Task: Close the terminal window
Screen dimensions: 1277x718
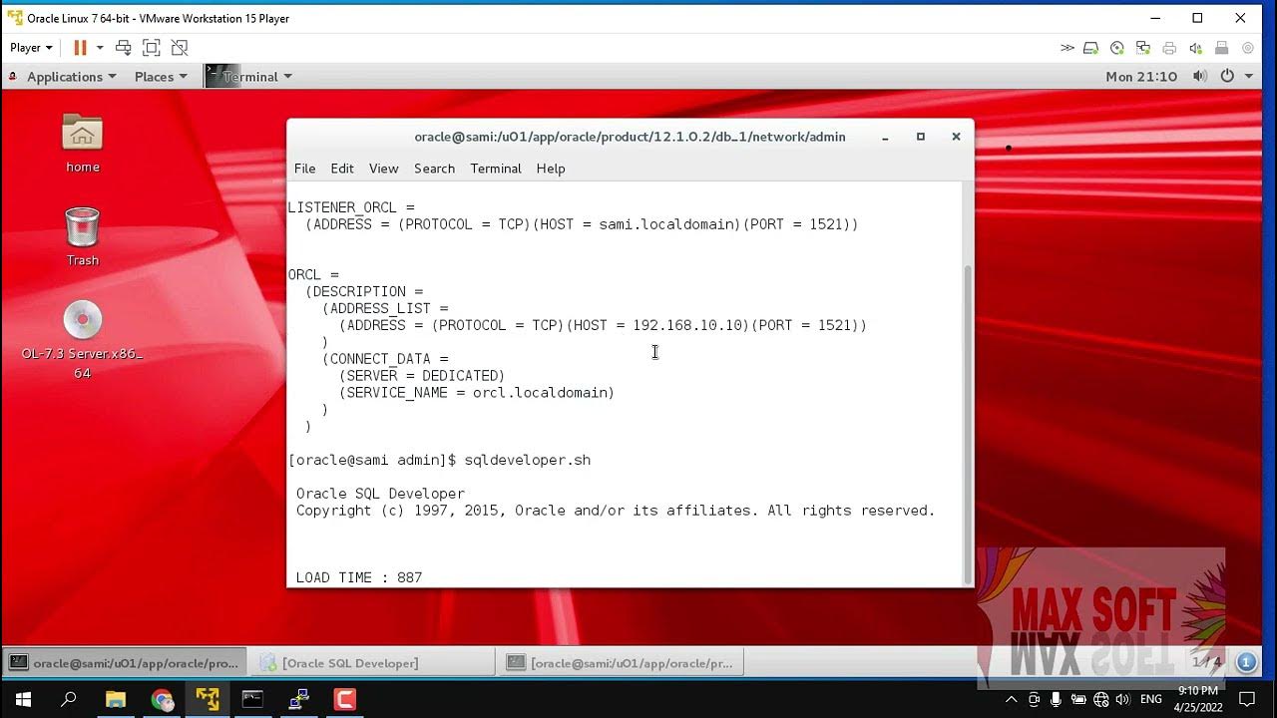Action: 956,138
